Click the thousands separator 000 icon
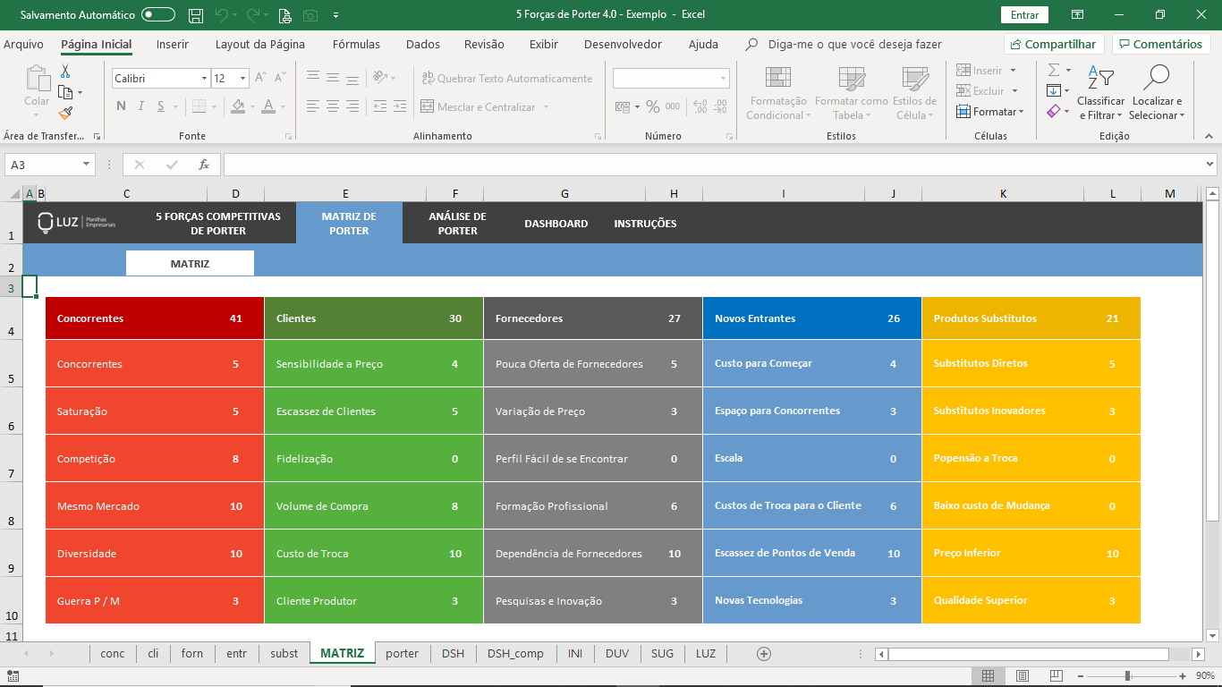1222x687 pixels. click(x=673, y=106)
